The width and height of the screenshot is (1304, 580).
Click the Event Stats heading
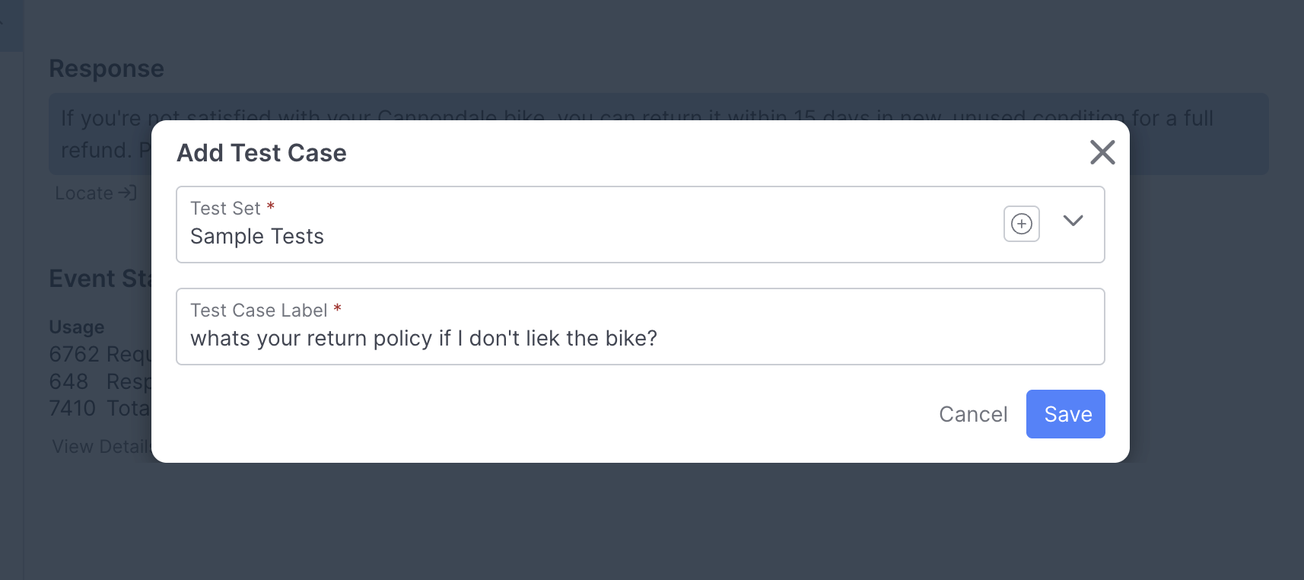tap(99, 279)
